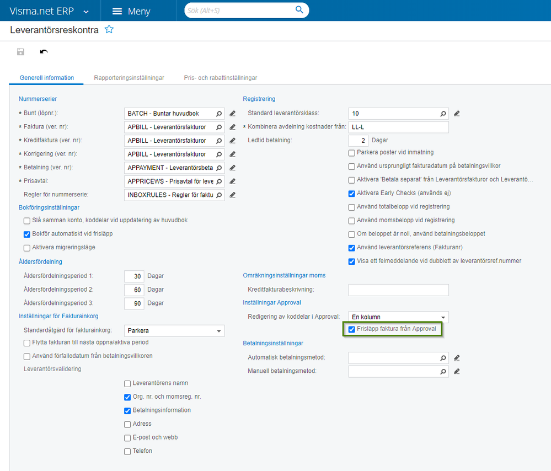
Task: Uncheck Använd leverantörsreferens (Fakturanr)
Action: [x=351, y=248]
